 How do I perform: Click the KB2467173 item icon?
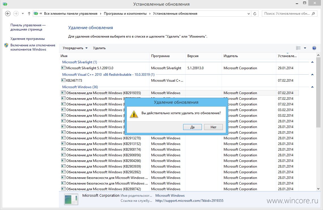click(63, 80)
